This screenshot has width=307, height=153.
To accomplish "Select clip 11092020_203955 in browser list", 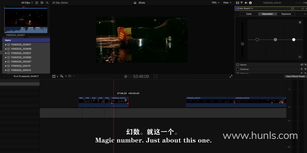I will point(26,57).
